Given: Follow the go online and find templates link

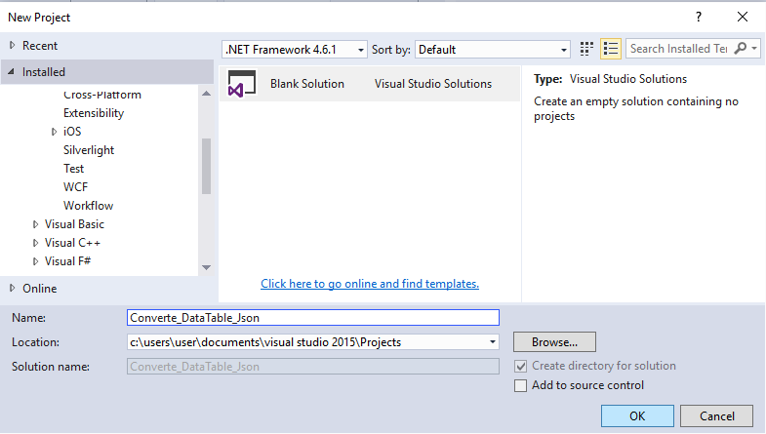Looking at the screenshot, I should click(370, 284).
